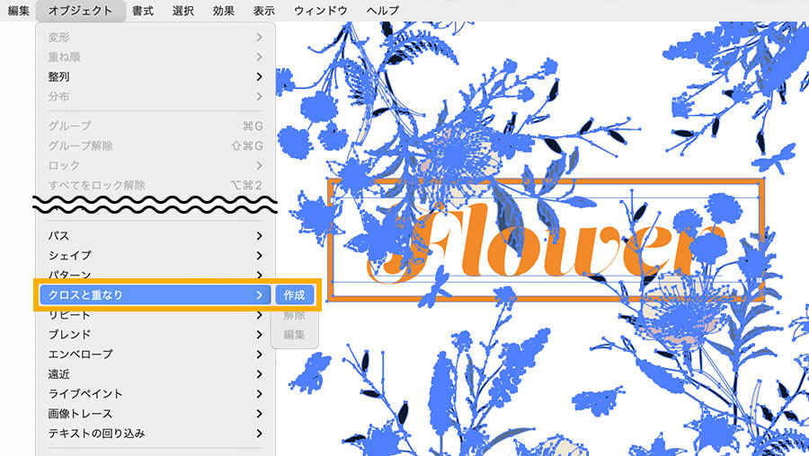Expand the ブレンド submenu
Image resolution: width=809 pixels, height=456 pixels.
156,335
